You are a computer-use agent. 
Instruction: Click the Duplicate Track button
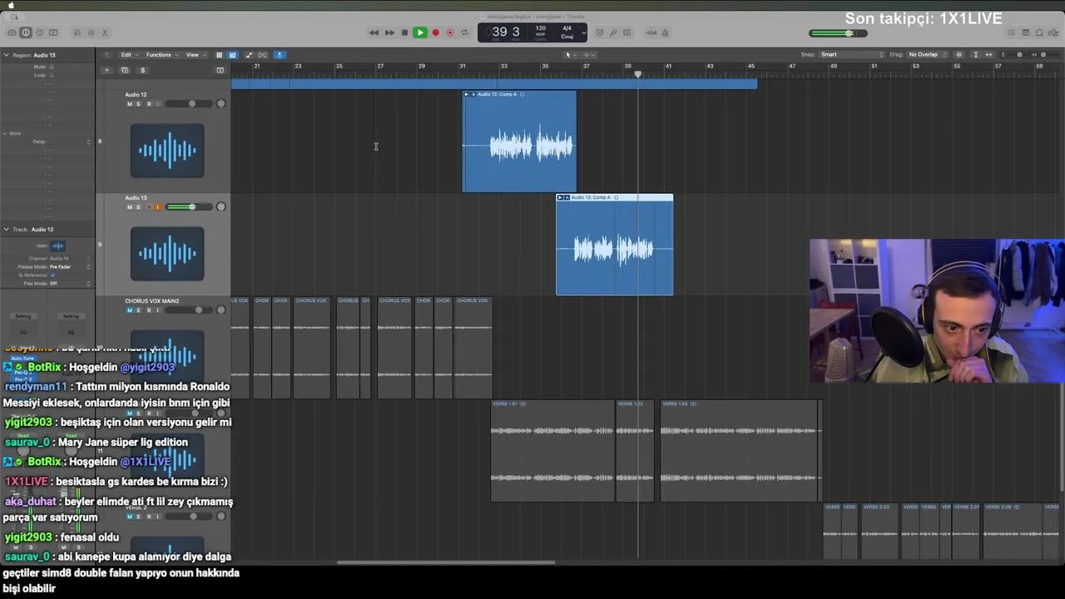click(125, 71)
